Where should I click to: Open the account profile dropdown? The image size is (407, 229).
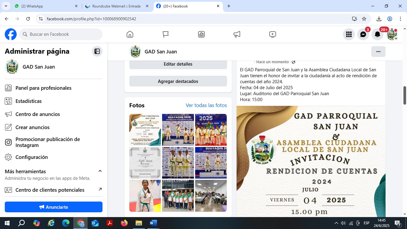(x=392, y=34)
